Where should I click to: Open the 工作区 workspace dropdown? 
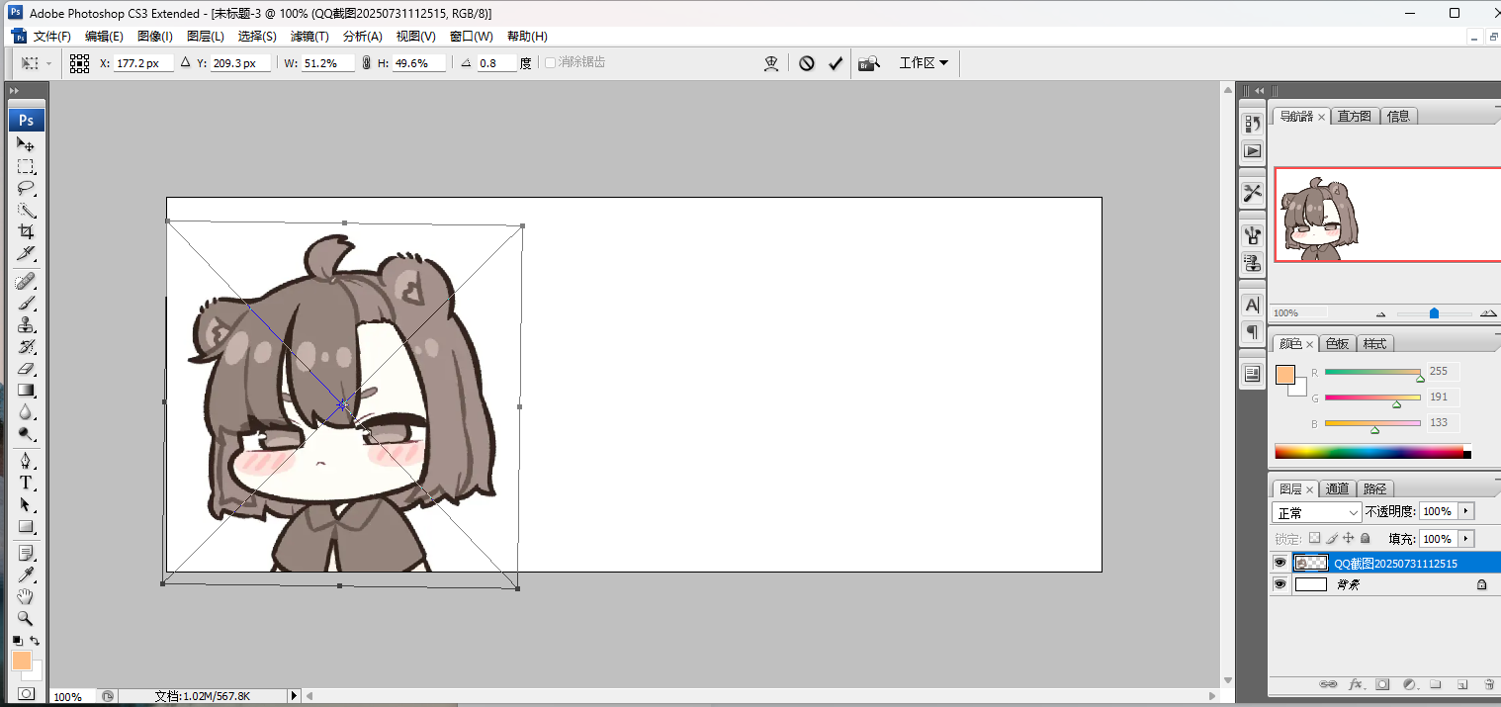click(924, 63)
